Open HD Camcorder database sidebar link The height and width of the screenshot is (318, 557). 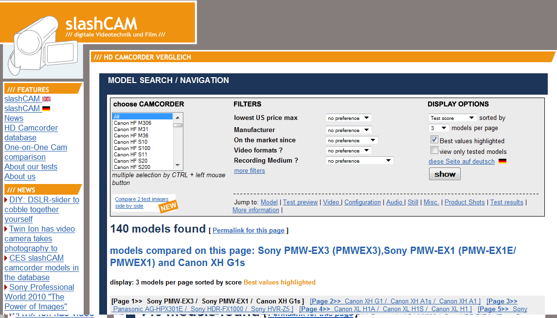pos(31,133)
